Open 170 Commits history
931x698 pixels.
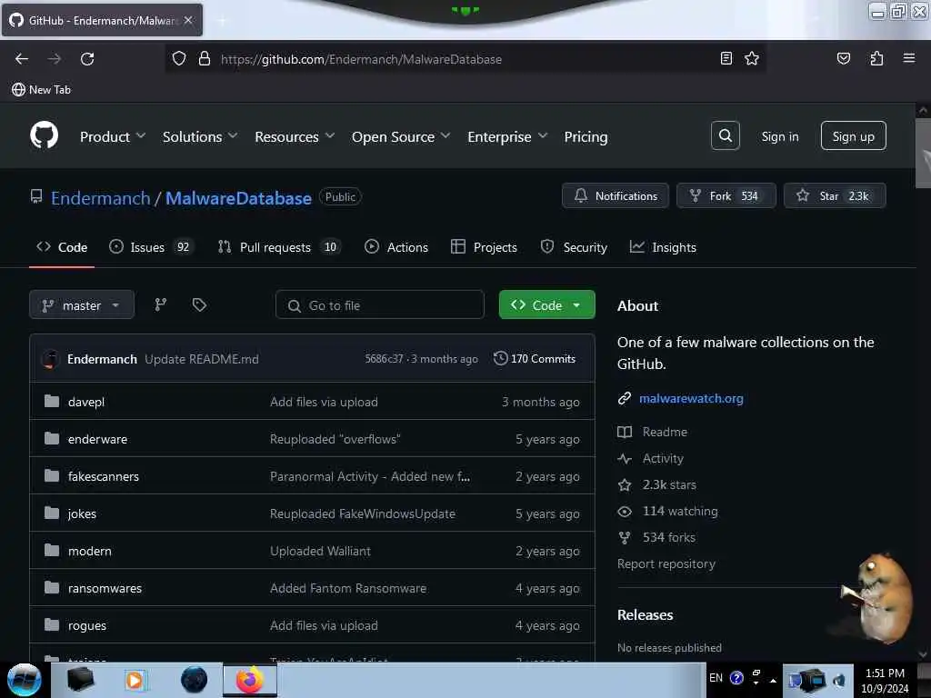click(535, 358)
